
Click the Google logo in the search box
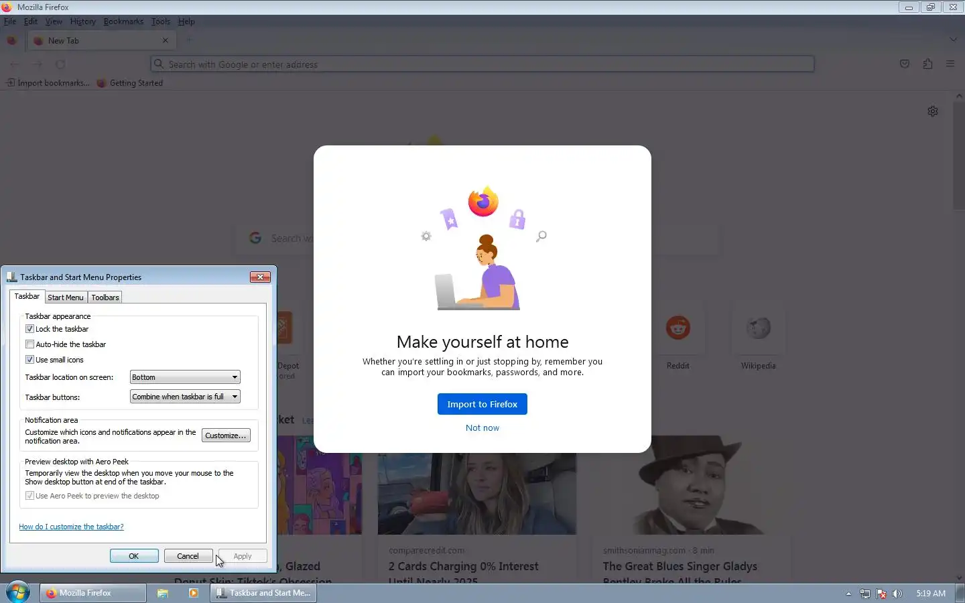pos(255,238)
